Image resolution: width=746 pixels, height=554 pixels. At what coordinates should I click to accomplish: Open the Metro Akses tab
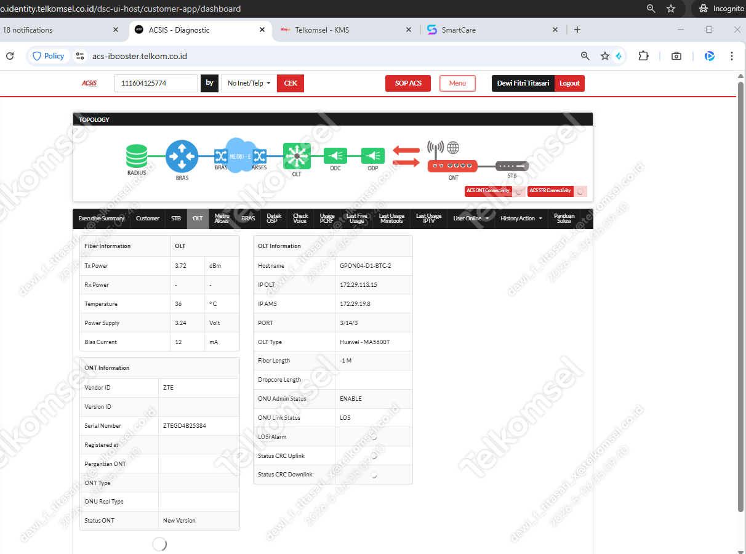[x=222, y=219]
